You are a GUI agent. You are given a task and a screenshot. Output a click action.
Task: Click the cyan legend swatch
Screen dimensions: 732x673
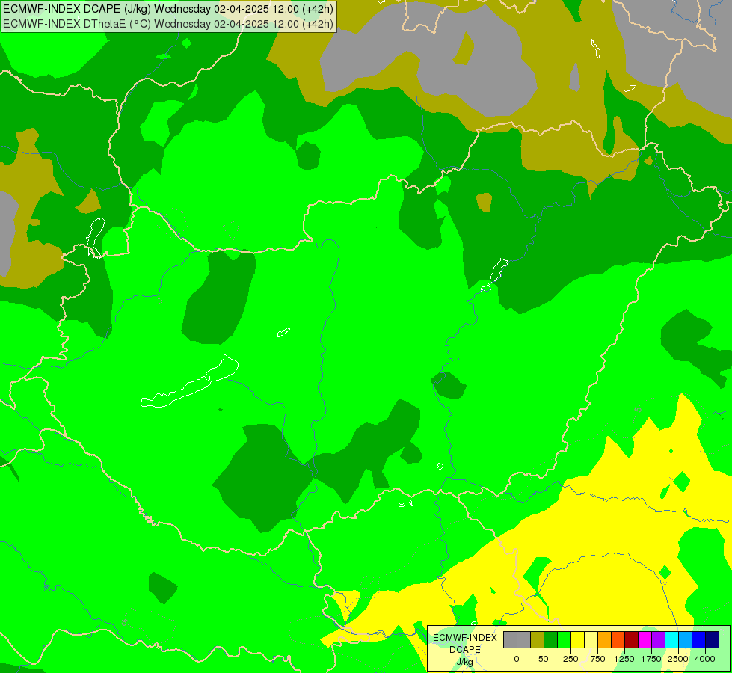pyautogui.click(x=672, y=640)
